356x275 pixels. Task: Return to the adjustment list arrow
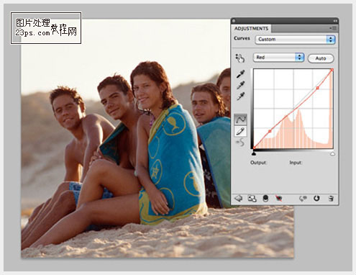pos(238,199)
